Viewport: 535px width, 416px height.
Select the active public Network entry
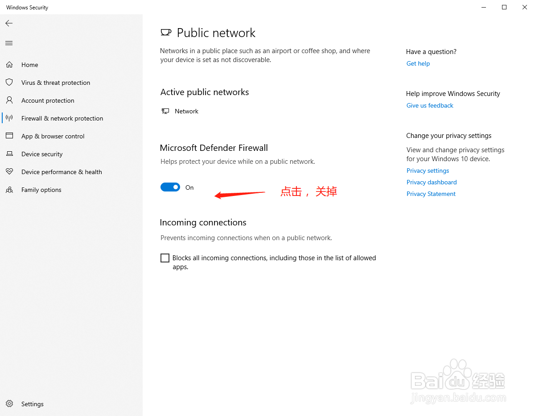180,111
